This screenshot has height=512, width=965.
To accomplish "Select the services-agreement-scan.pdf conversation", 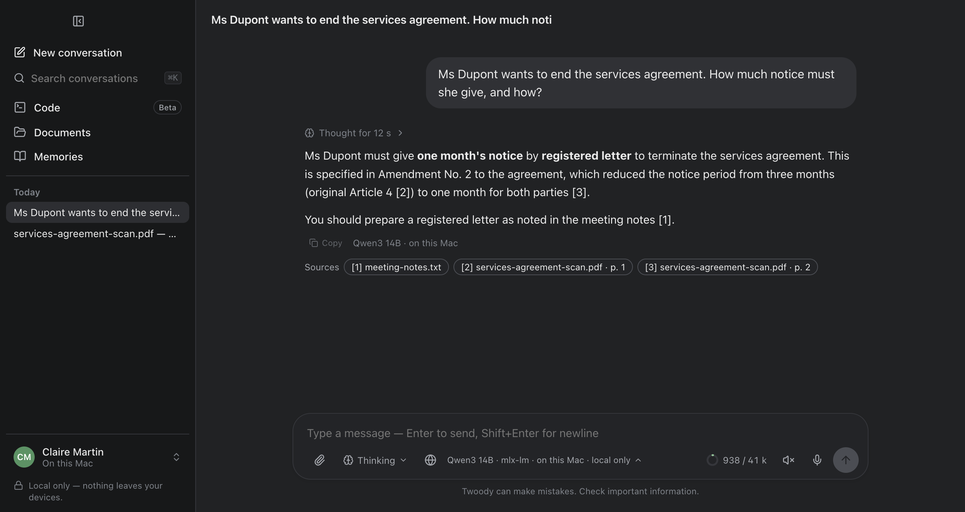I will tap(98, 234).
